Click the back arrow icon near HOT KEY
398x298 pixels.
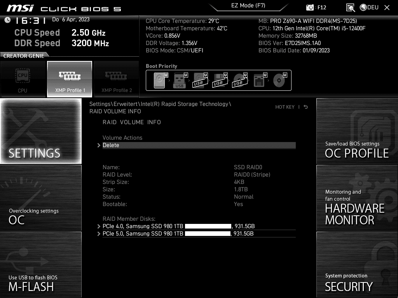(x=305, y=107)
